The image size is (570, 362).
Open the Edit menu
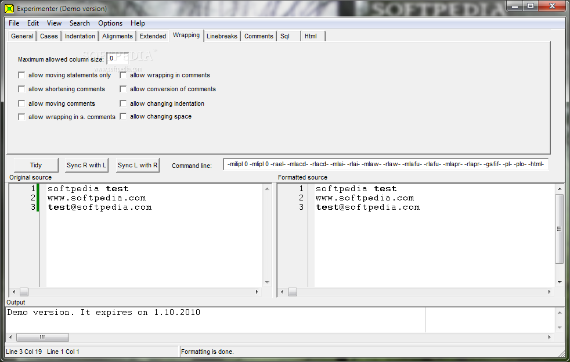[33, 23]
